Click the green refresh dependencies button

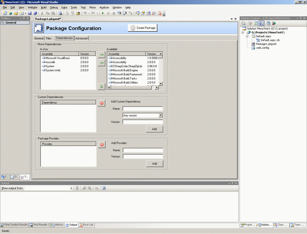(102, 87)
